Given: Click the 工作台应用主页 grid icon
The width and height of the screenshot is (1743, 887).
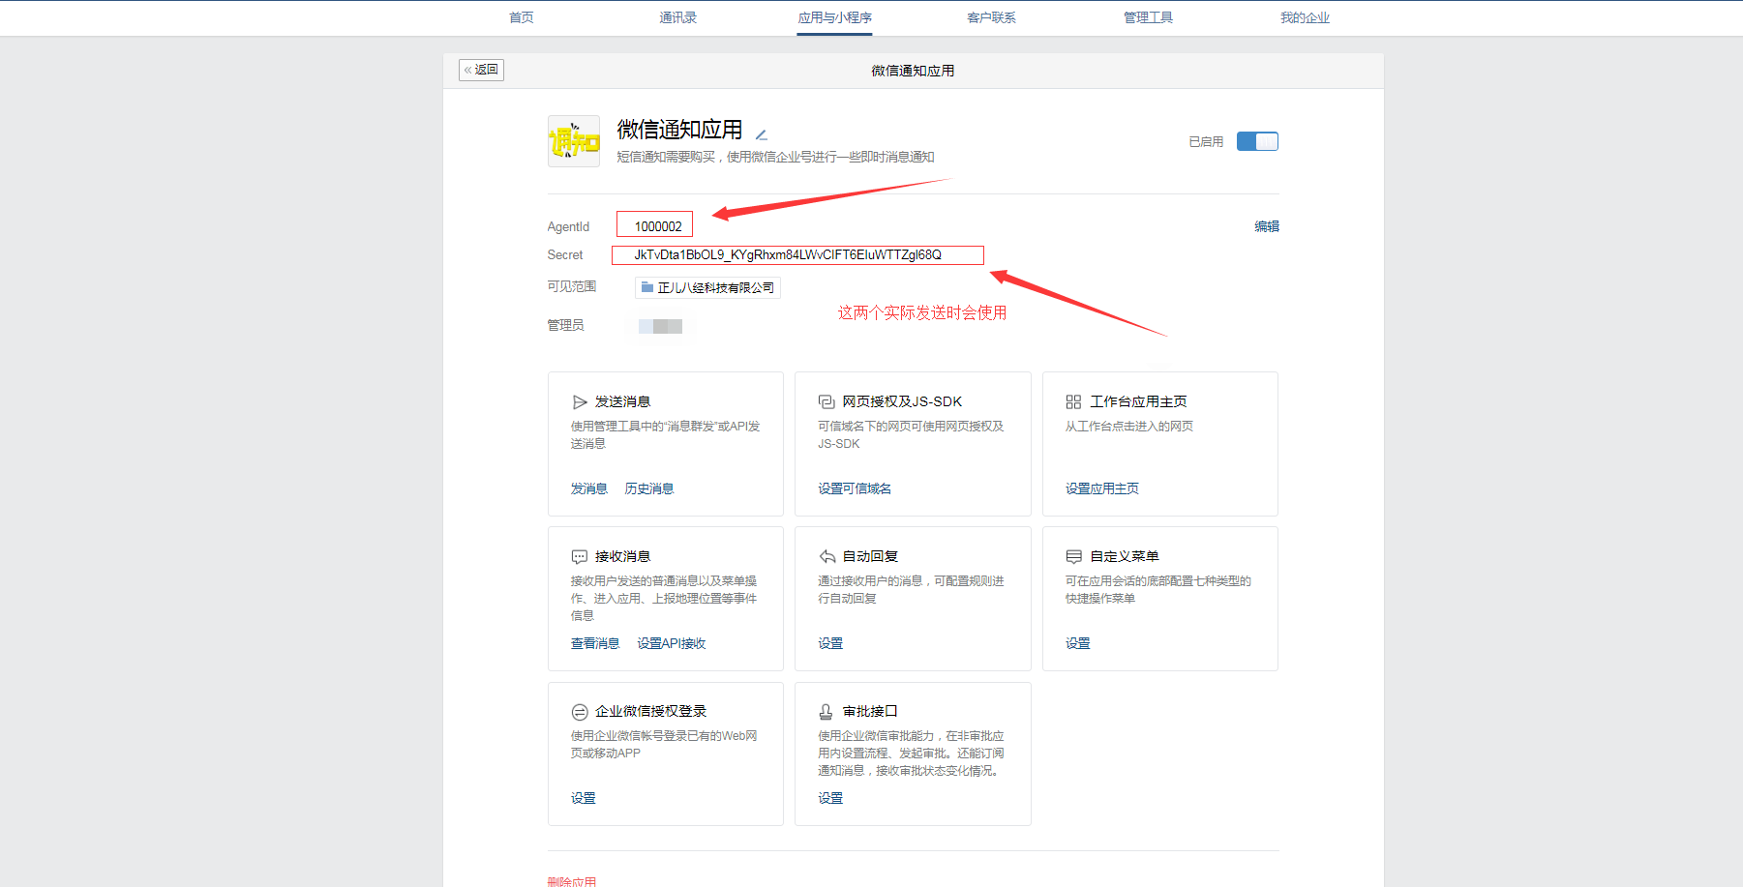Looking at the screenshot, I should tap(1073, 400).
